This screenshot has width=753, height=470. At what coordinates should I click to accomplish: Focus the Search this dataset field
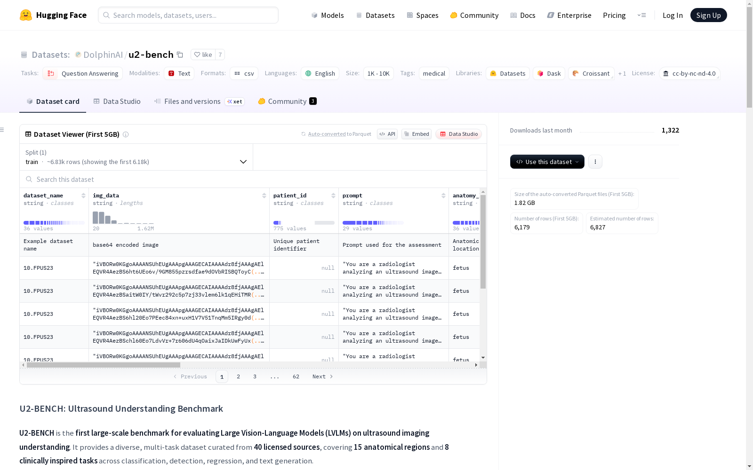point(253,179)
